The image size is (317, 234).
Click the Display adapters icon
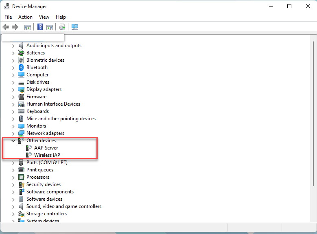(x=21, y=89)
